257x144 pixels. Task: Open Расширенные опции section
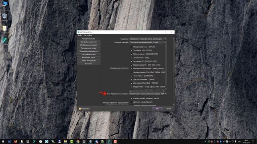click(88, 48)
